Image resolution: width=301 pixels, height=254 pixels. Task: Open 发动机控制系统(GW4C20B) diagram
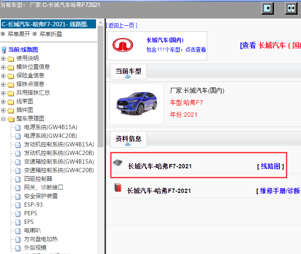point(59,153)
